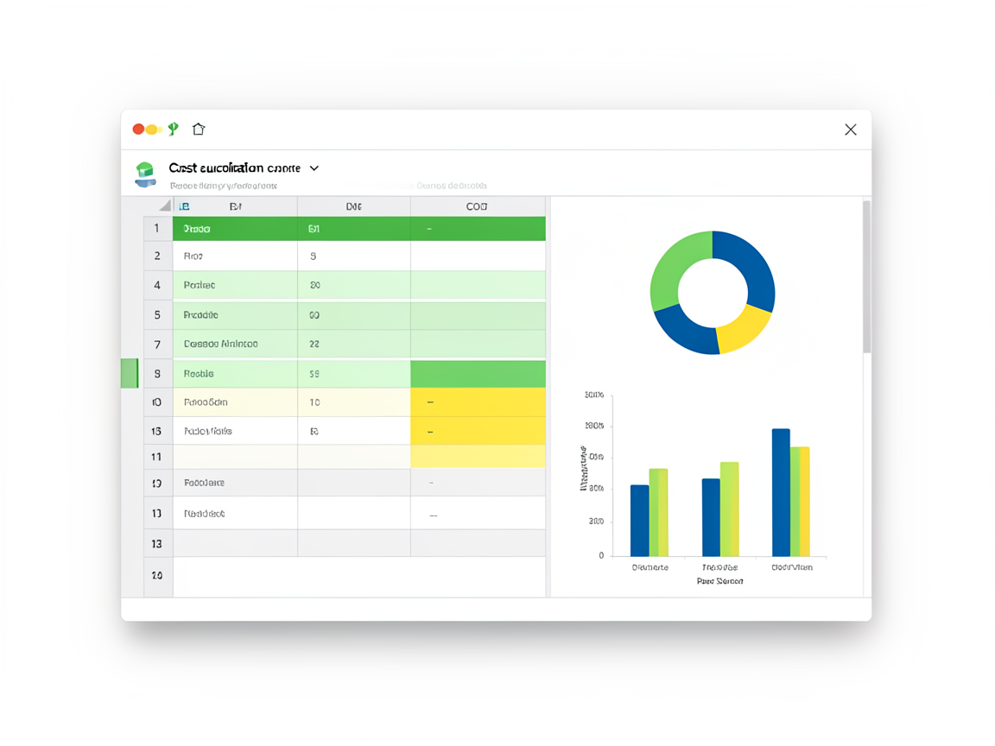Screen dimensions: 995x746
Task: Click the green header cell in row 1
Action: 235,228
